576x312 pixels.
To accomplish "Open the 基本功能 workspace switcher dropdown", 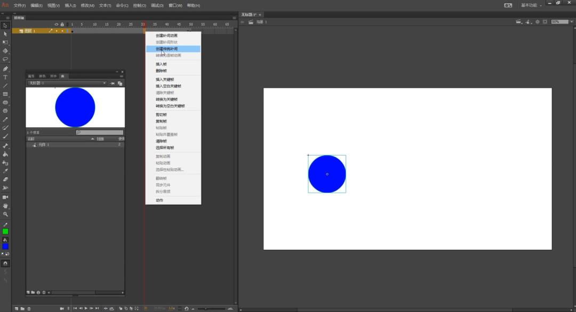I will pyautogui.click(x=532, y=5).
